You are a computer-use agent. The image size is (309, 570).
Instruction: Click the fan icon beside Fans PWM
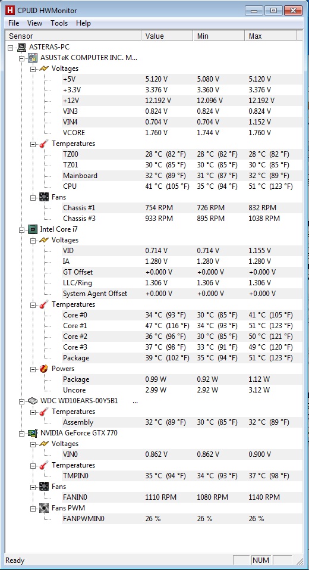44,508
